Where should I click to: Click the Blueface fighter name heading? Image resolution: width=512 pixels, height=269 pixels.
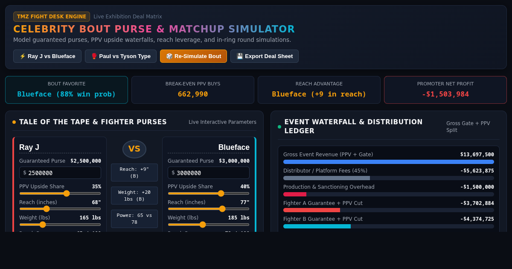pos(234,147)
